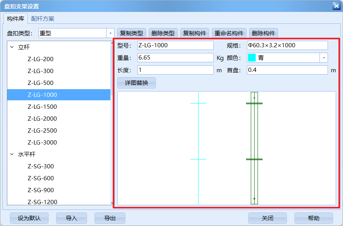Click the 重命名构件 button
Screen dimensions: 343x226
(230, 33)
